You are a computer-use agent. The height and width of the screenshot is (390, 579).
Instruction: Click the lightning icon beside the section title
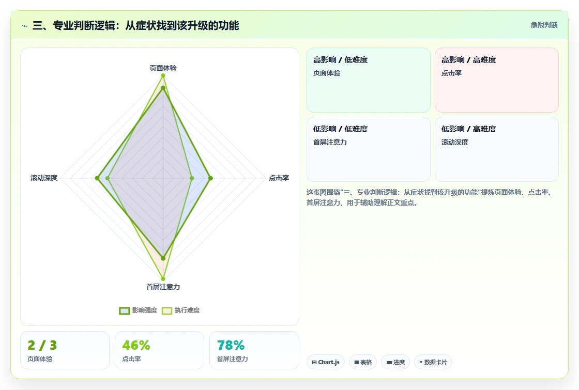coord(25,26)
